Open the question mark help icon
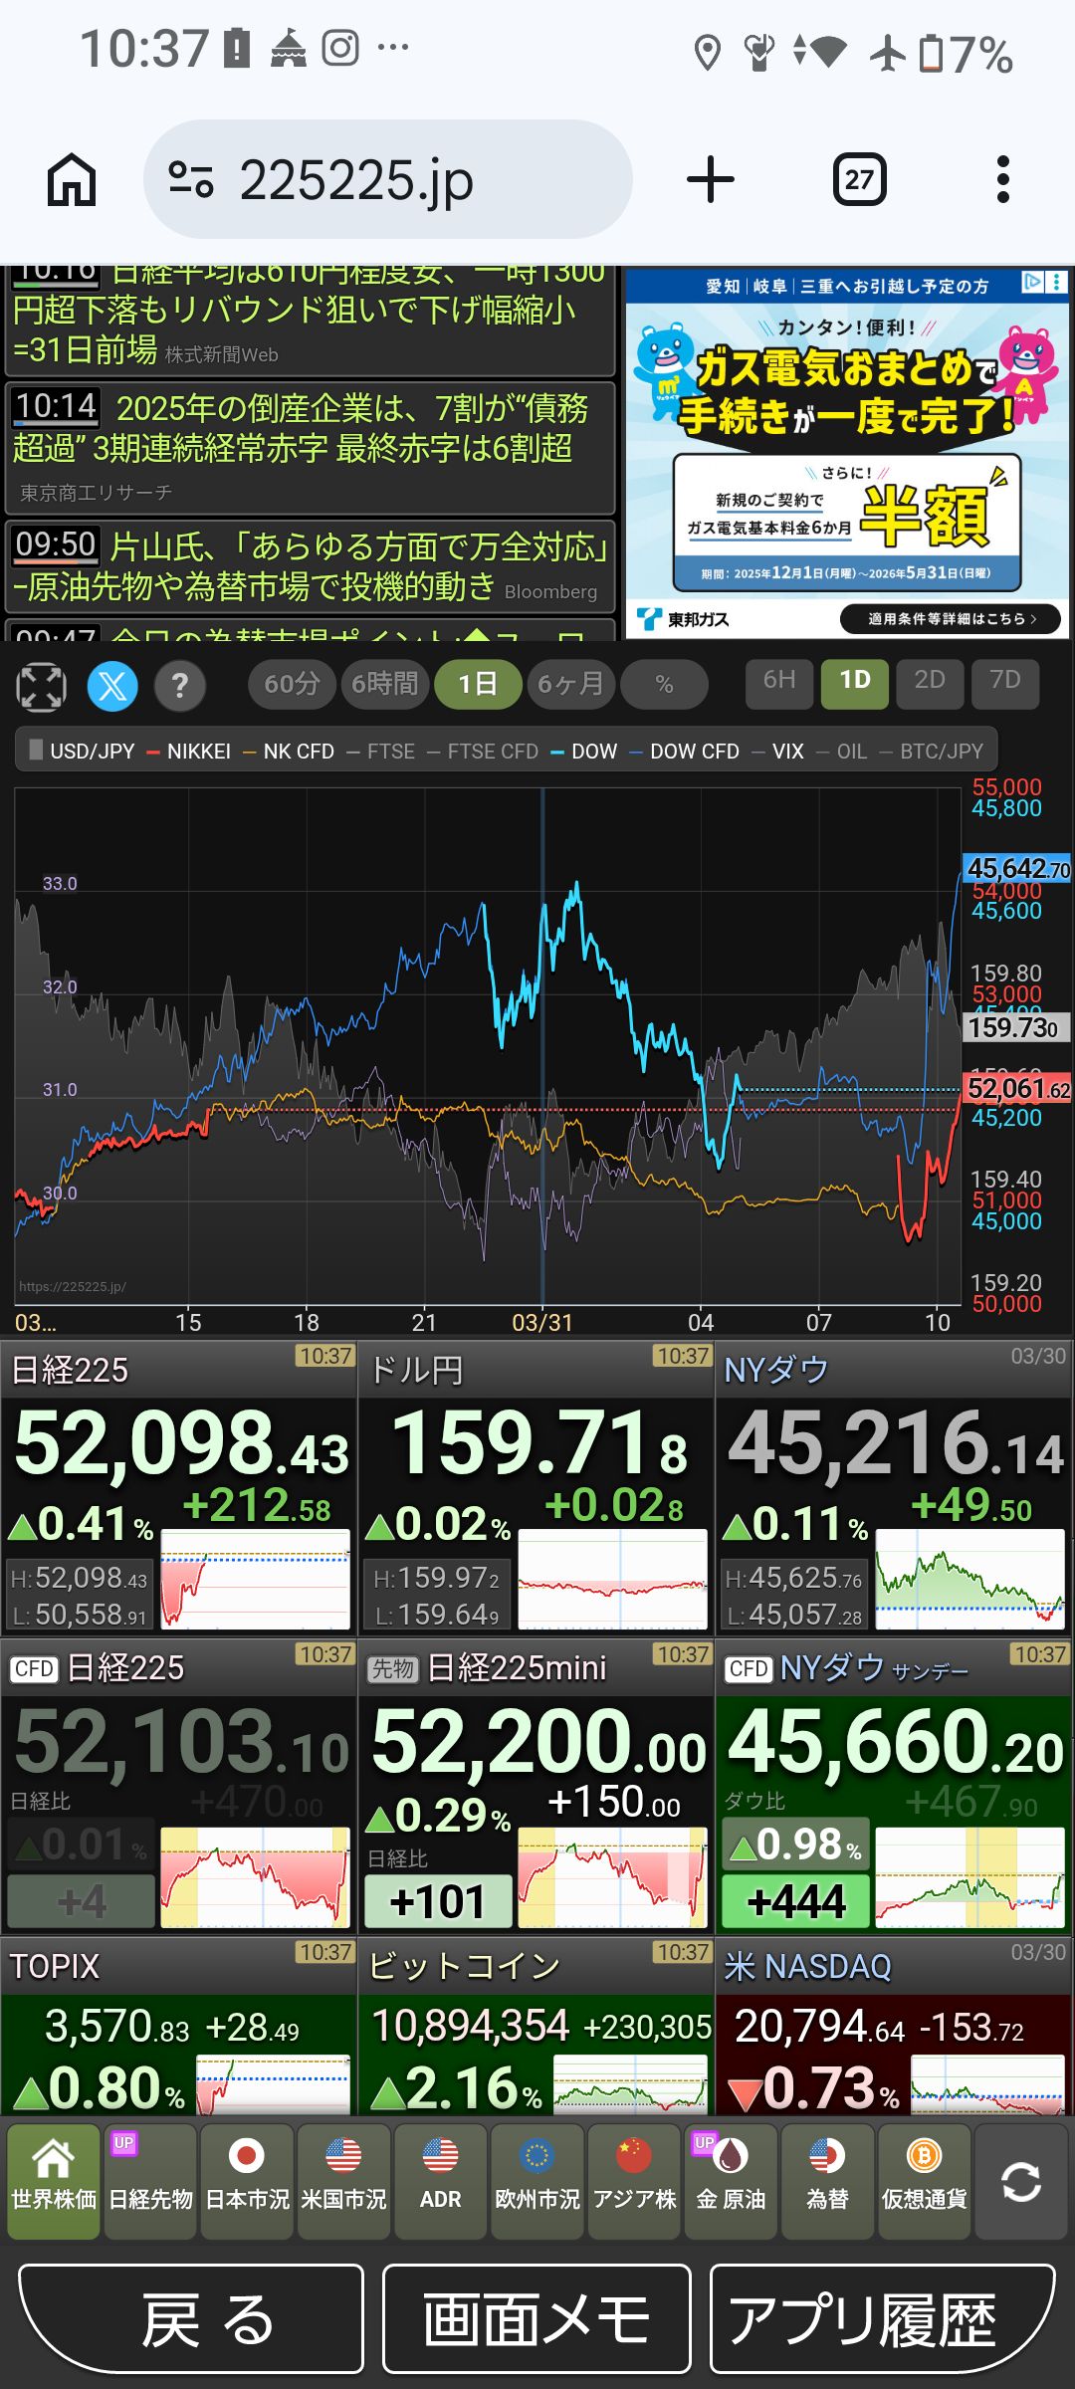 click(x=180, y=687)
